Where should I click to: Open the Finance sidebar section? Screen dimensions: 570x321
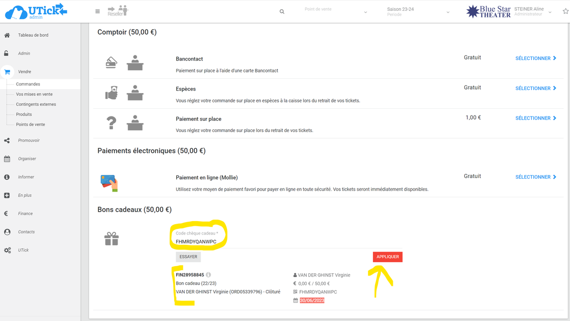point(25,213)
